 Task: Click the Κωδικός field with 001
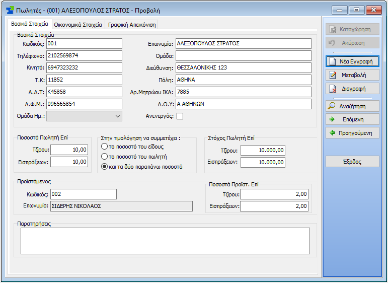85,44
